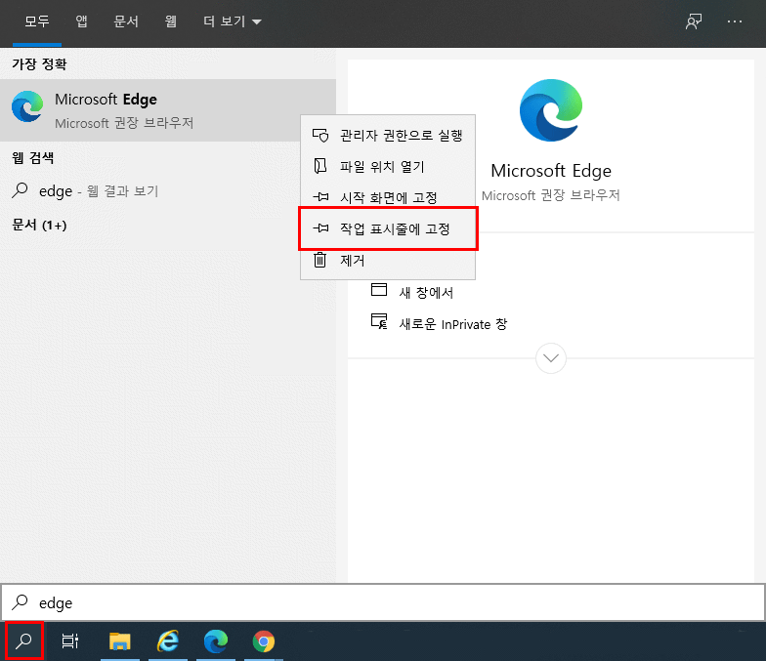Click the pin icon beside 시작 화면에 고정
The height and width of the screenshot is (661, 766).
coord(320,197)
